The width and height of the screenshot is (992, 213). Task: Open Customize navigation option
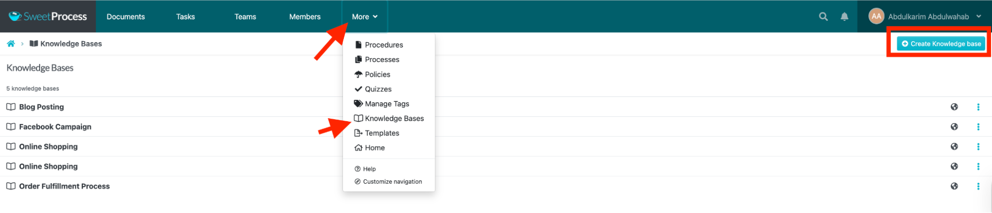click(x=392, y=182)
